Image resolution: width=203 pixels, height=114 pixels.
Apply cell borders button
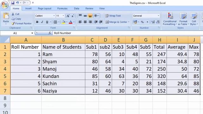click(x=55, y=22)
